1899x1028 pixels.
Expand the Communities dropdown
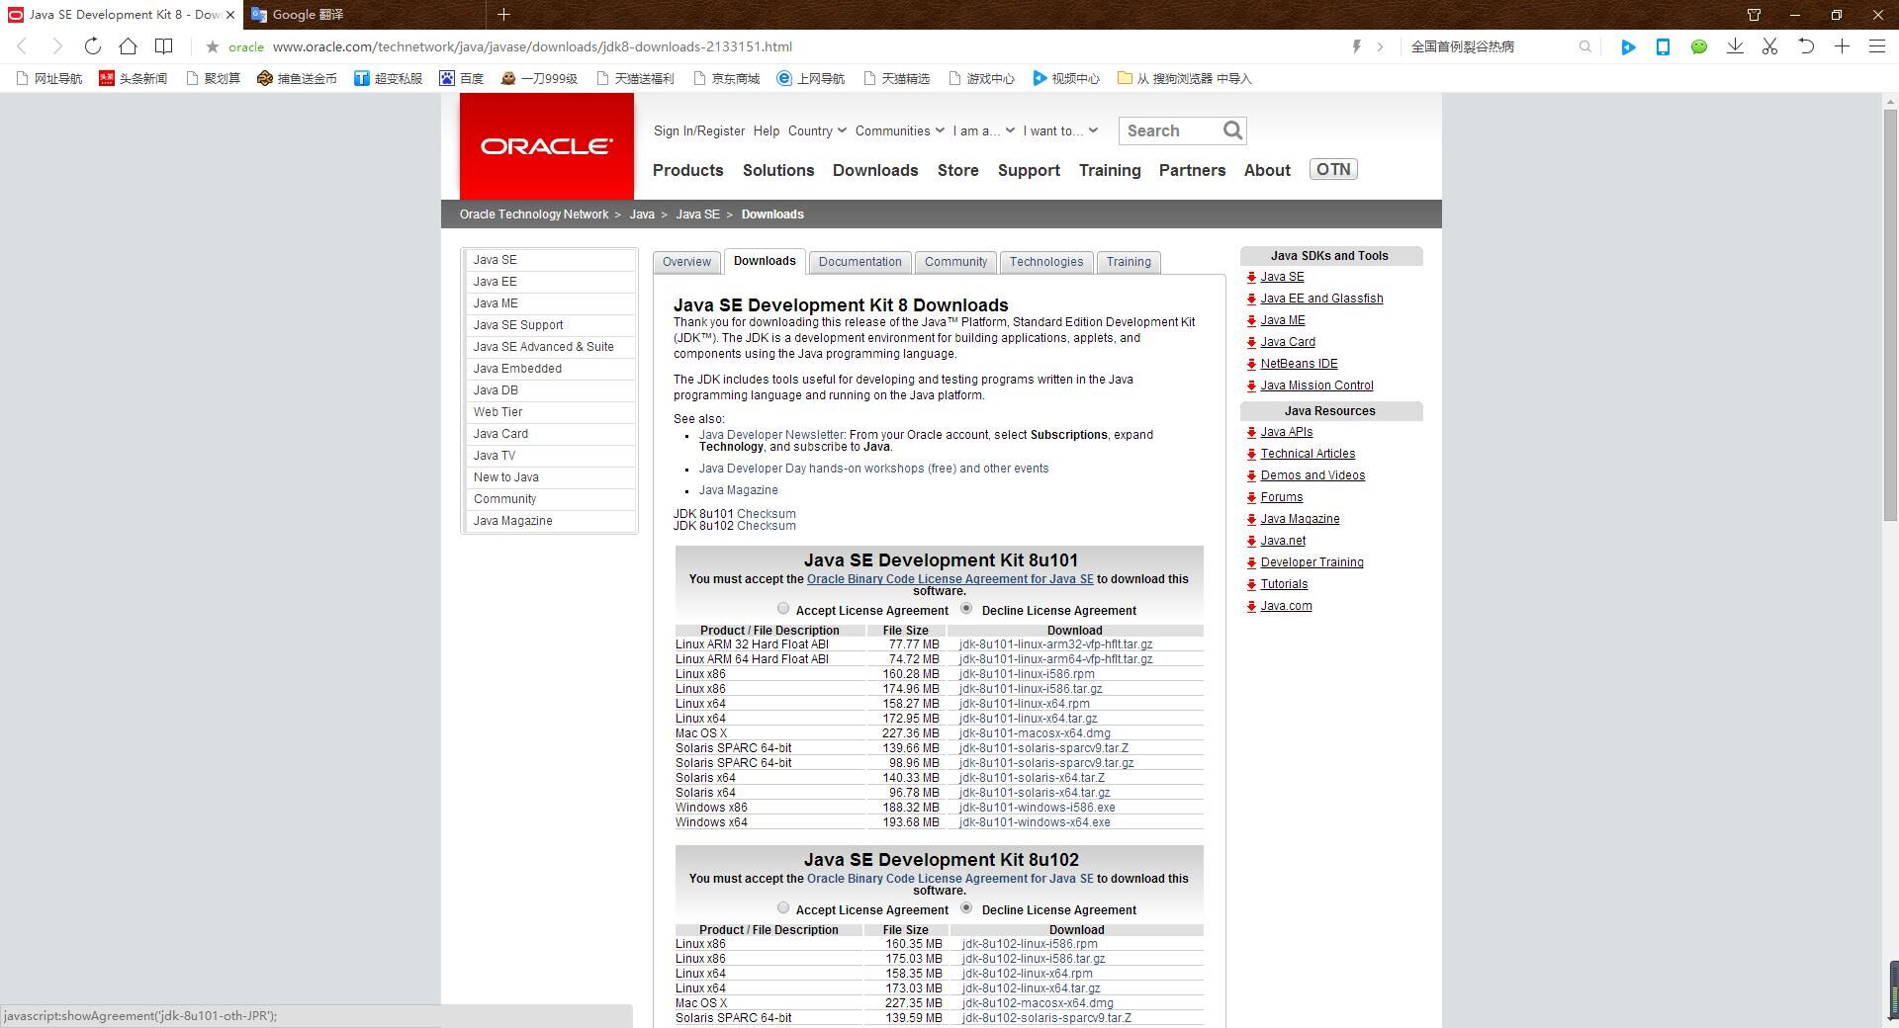click(899, 130)
